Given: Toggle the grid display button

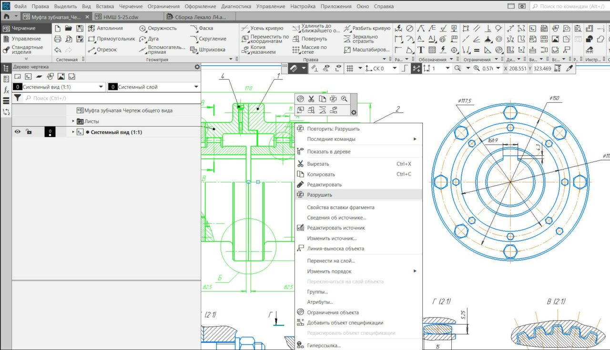Looking at the screenshot, I should tap(350, 69).
